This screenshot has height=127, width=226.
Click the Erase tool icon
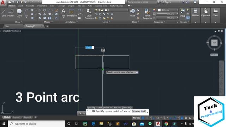pos(56,10)
